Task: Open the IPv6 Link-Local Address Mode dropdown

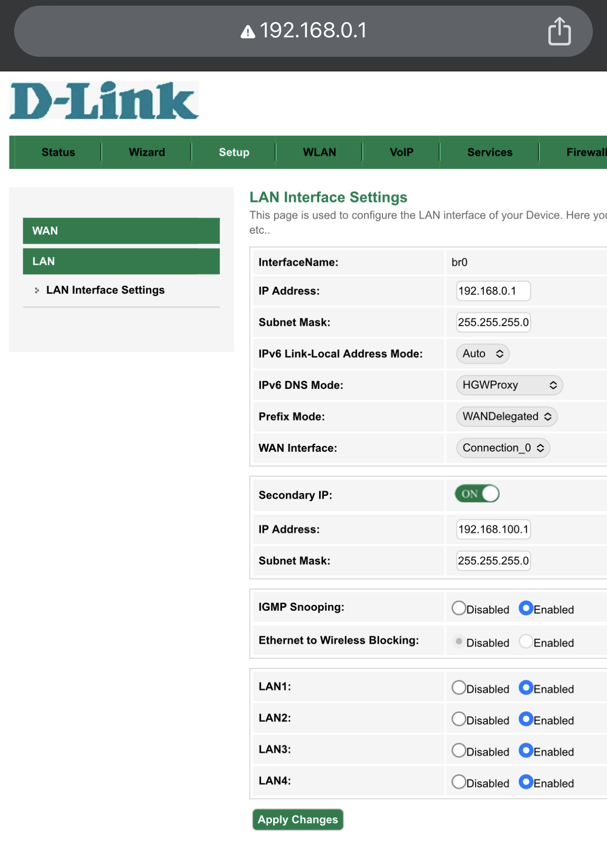Action: tap(483, 354)
